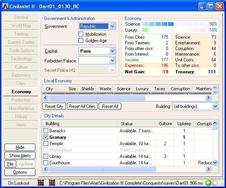Image resolution: width=226 pixels, height=188 pixels.
Task: Click the disabled Secret Police HQ dropdown
Action: pos(97,70)
